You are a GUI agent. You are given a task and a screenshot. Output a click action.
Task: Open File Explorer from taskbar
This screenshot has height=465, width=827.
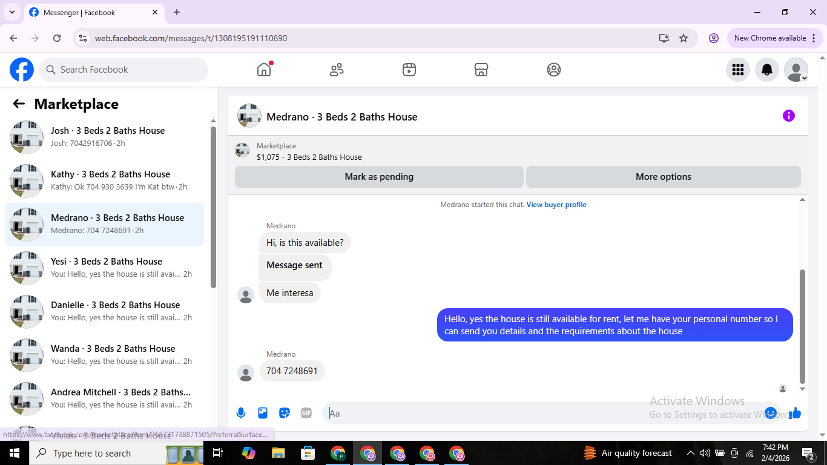pyautogui.click(x=278, y=453)
